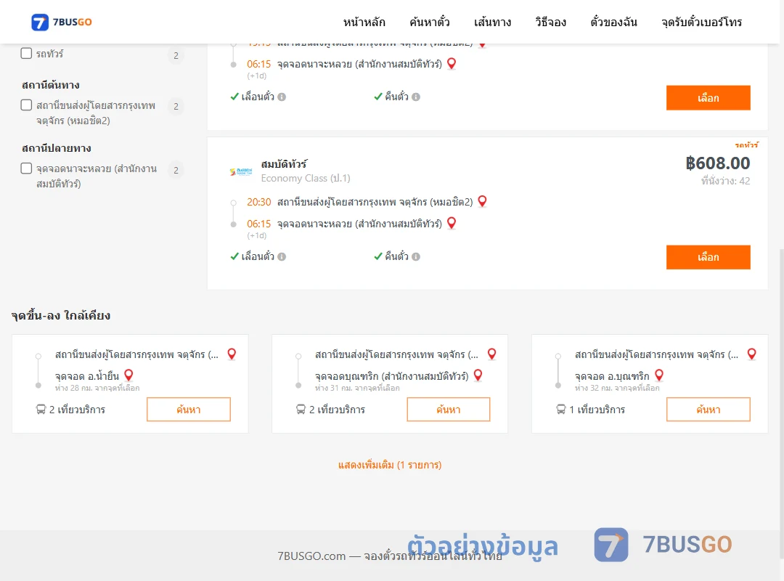Toggle the รถทัวร์ filter checkbox
Image resolution: width=784 pixels, height=581 pixels.
[27, 53]
